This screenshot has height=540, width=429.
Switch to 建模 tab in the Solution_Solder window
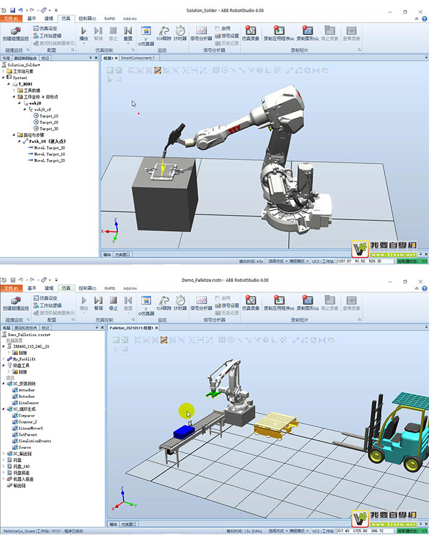[49, 18]
